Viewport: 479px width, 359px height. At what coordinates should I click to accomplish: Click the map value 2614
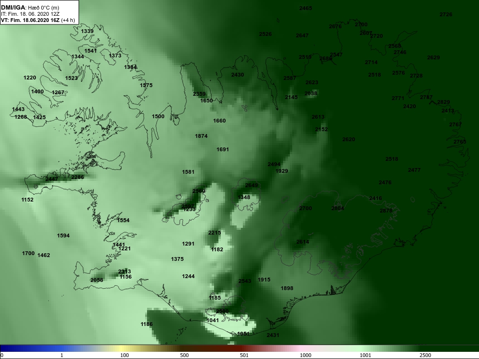[x=302, y=241]
